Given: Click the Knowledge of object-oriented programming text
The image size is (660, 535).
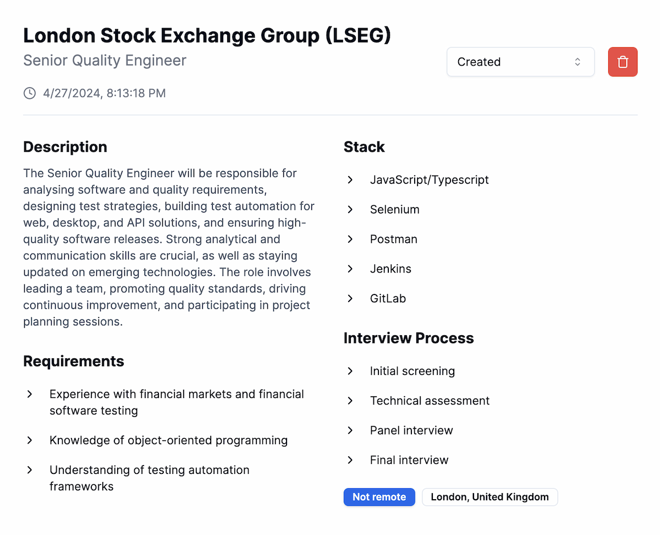Looking at the screenshot, I should [x=169, y=440].
